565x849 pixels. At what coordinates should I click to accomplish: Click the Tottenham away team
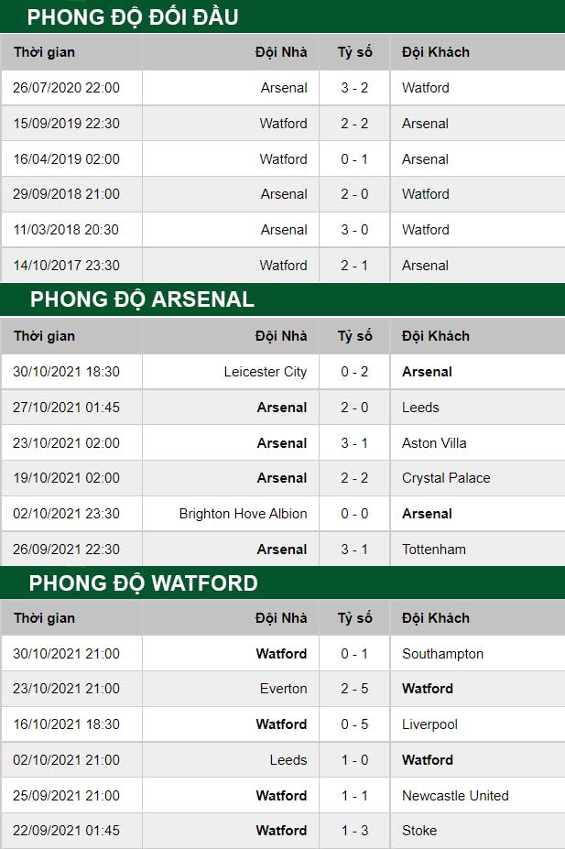click(x=434, y=549)
